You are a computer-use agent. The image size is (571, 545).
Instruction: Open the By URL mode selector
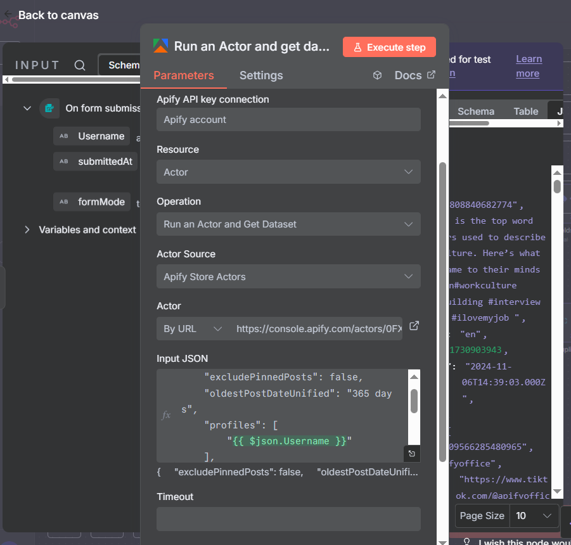click(193, 329)
